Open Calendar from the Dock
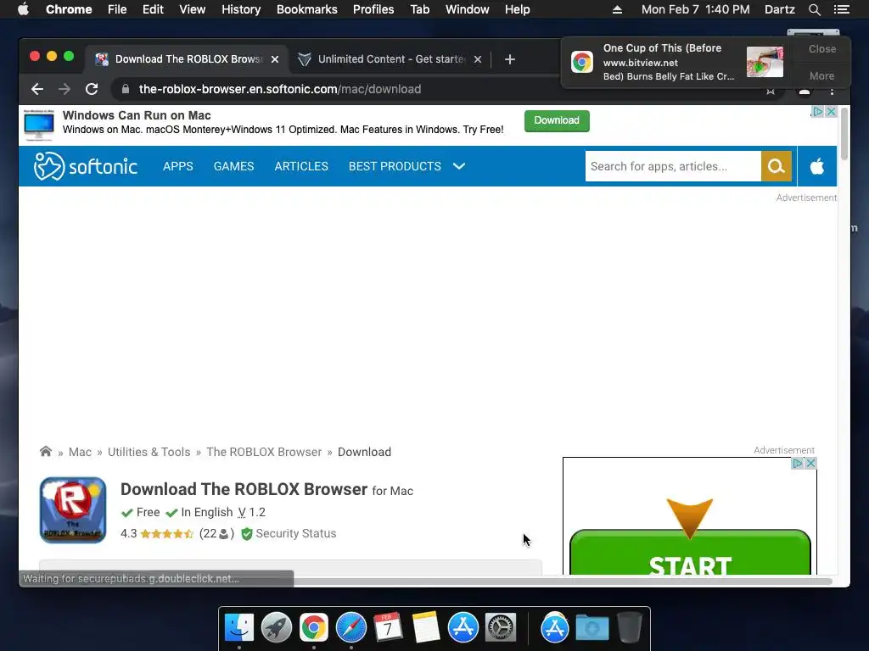This screenshot has width=869, height=651. click(388, 628)
